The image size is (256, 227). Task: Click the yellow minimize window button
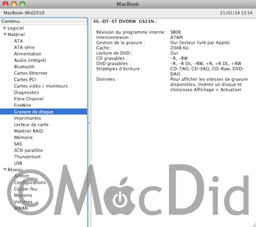tap(14, 4)
